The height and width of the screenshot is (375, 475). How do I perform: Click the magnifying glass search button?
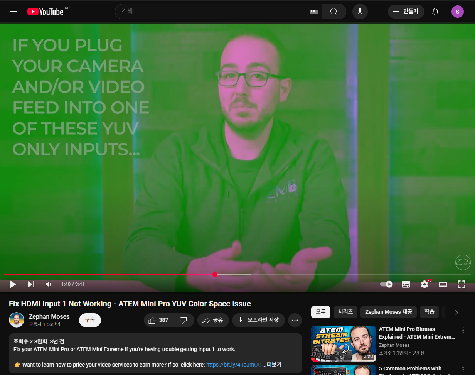[334, 12]
